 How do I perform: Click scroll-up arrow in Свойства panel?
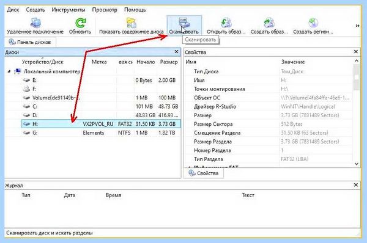(x=356, y=61)
